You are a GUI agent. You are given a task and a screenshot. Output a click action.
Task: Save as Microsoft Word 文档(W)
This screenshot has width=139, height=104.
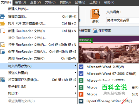(108, 67)
